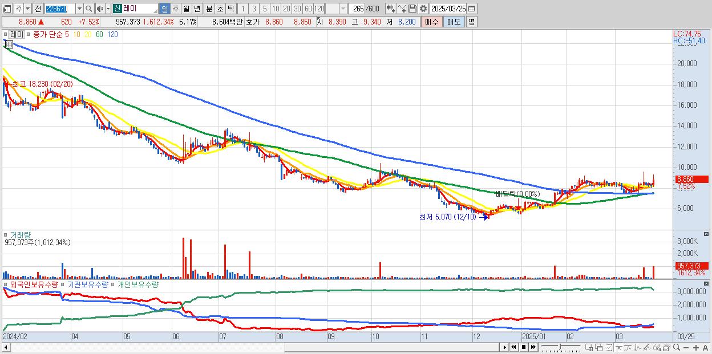Stop chart replay with square button

tap(524, 347)
